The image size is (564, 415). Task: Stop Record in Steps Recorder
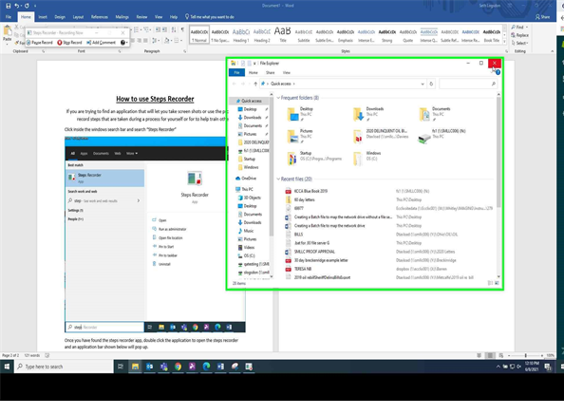pyautogui.click(x=69, y=43)
